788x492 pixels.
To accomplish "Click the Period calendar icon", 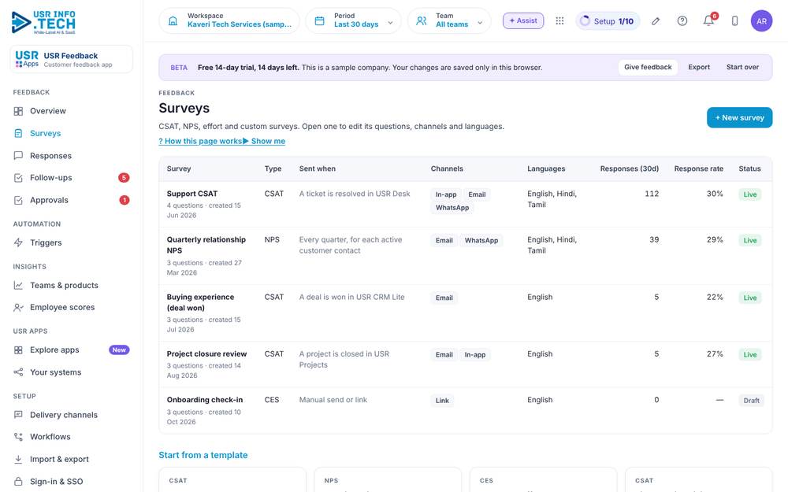I will pos(320,21).
